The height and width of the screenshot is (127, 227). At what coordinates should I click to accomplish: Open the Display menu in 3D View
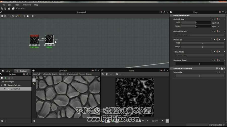point(89,74)
